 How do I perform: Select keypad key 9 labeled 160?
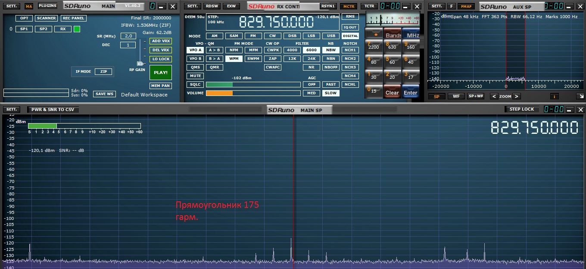coord(410,47)
